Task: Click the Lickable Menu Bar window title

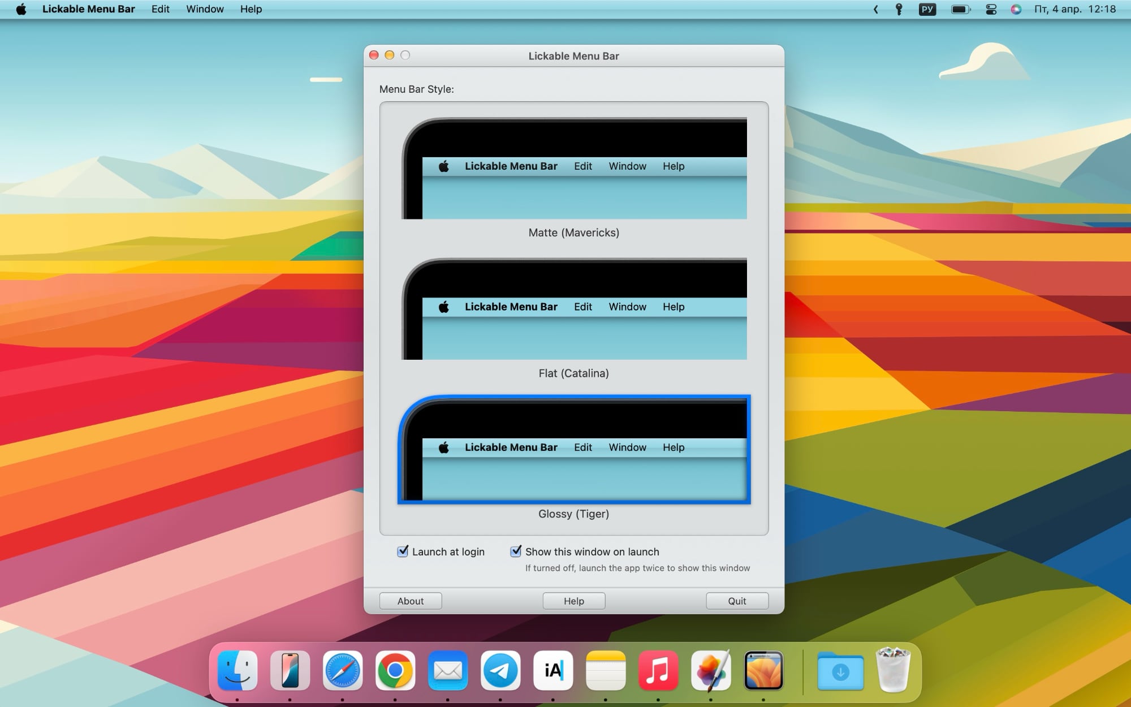Action: coord(574,56)
